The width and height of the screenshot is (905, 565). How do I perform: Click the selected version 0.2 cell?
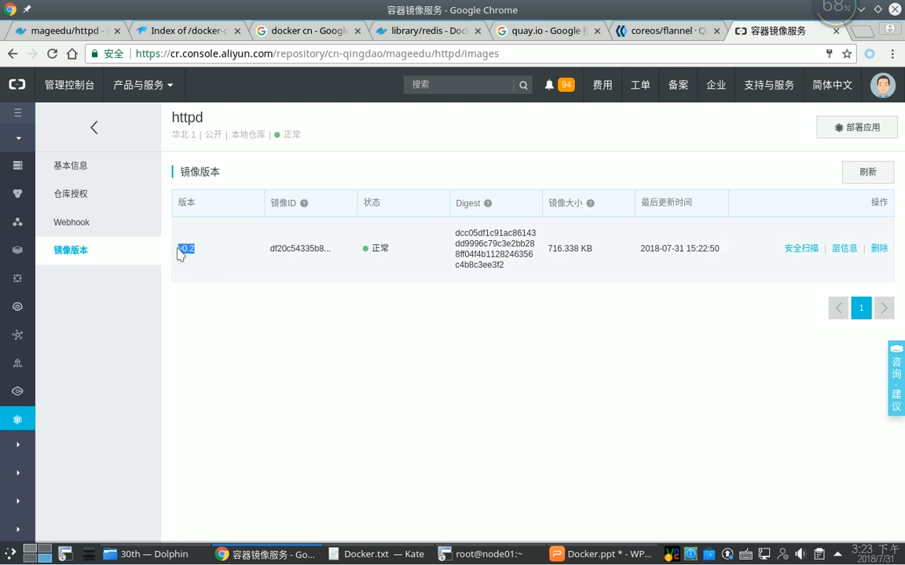(x=186, y=249)
